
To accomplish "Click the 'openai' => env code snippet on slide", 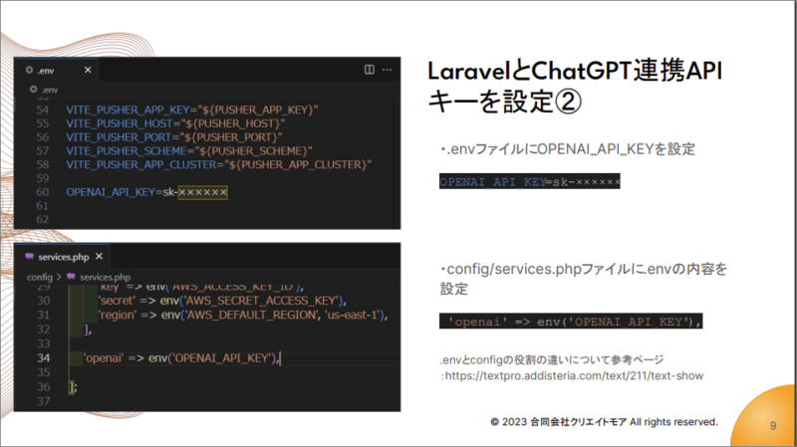I will 571,321.
